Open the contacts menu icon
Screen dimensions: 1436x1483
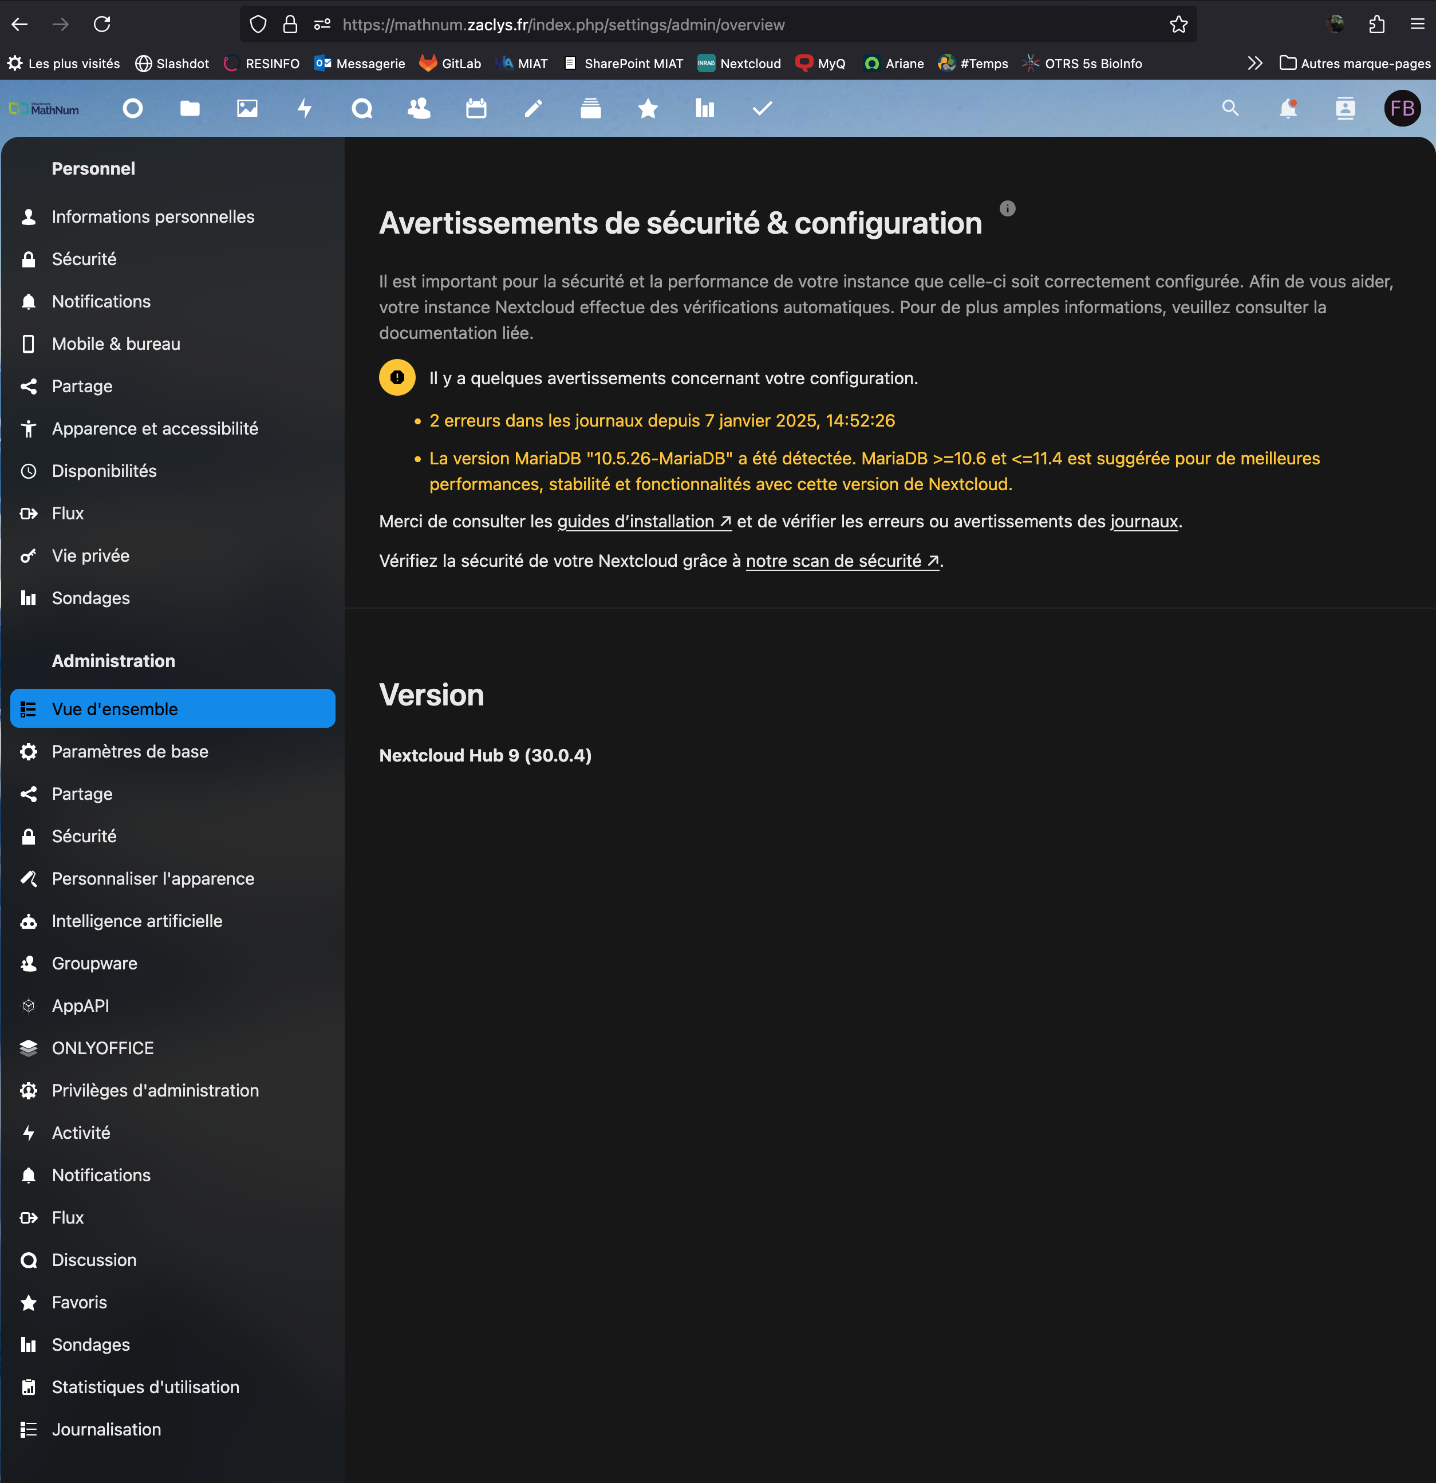pos(1344,109)
